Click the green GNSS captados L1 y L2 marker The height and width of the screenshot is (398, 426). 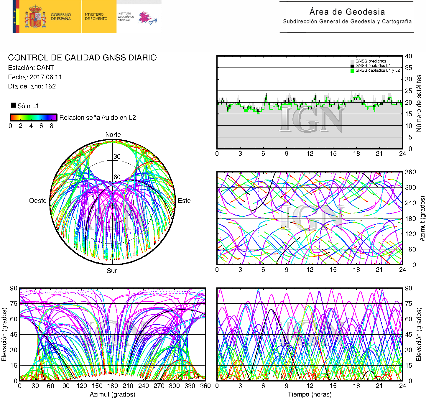pyautogui.click(x=352, y=71)
